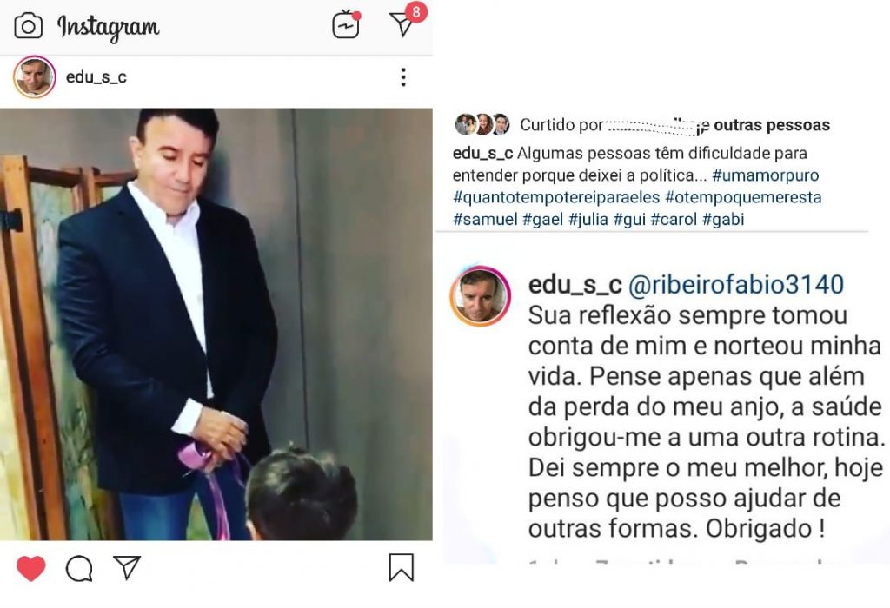Share the post via paper plane icon
The height and width of the screenshot is (608, 890).
point(127,567)
